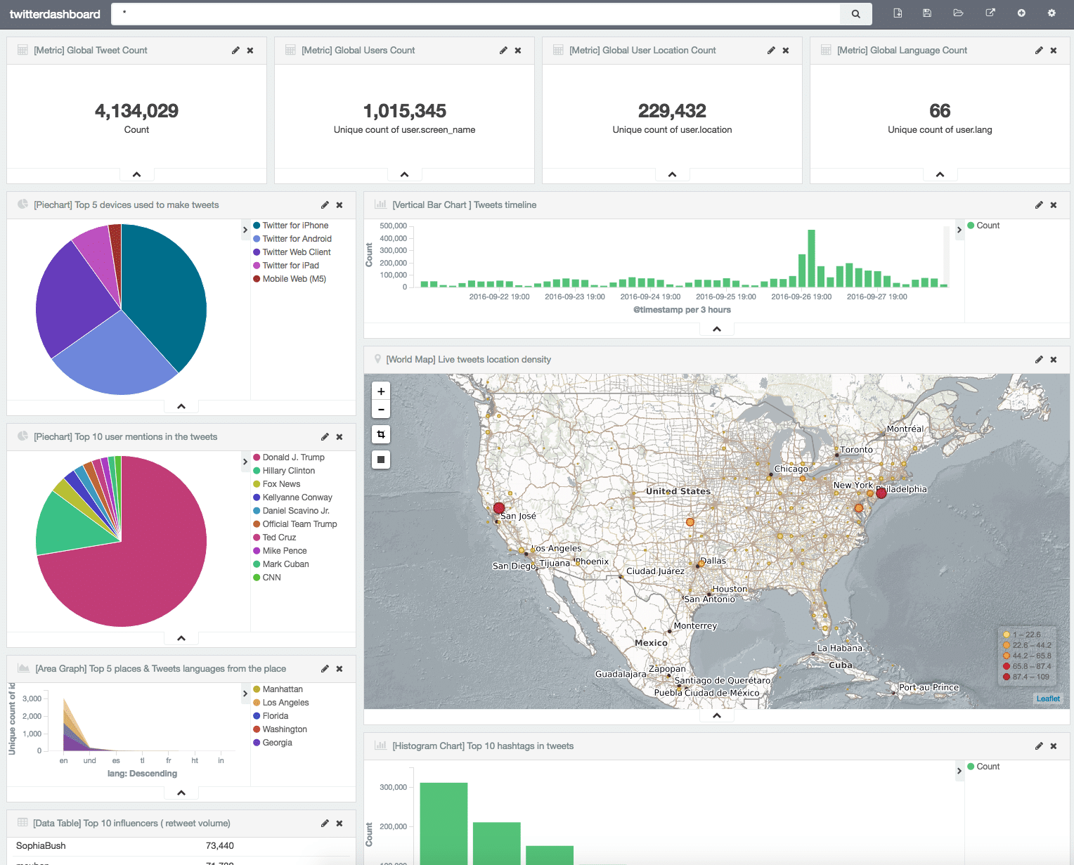Edit the Top 5 places area graph
Image resolution: width=1074 pixels, height=865 pixels.
pyautogui.click(x=325, y=669)
